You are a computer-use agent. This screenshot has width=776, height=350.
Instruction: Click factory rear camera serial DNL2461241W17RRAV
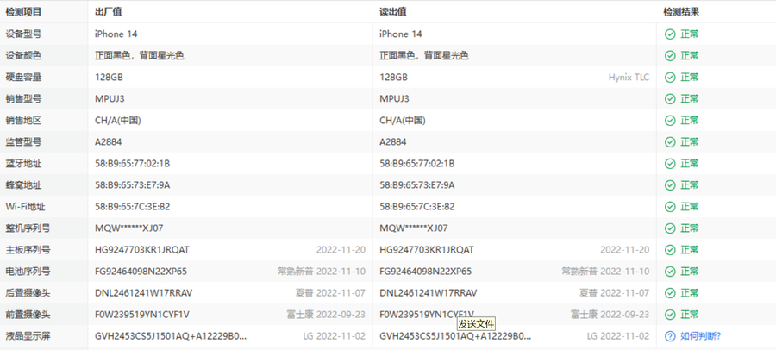click(x=143, y=293)
